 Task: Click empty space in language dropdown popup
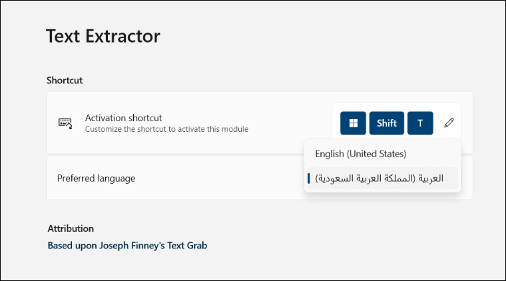(432, 154)
